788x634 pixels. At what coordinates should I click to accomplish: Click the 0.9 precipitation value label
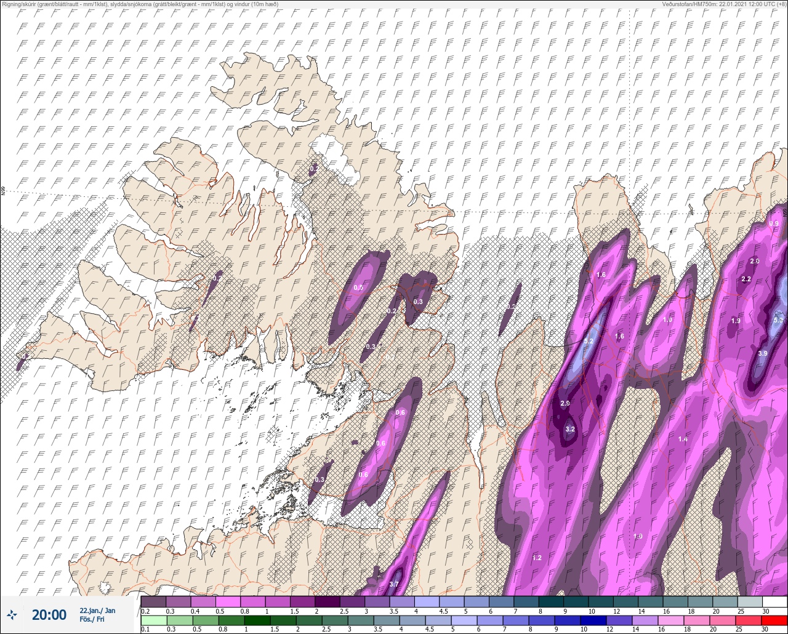click(774, 223)
